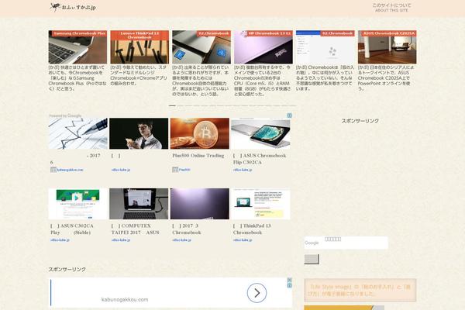Open the man holding smartphone ad image
Image resolution: width=465 pixels, height=310 pixels.
point(139,133)
